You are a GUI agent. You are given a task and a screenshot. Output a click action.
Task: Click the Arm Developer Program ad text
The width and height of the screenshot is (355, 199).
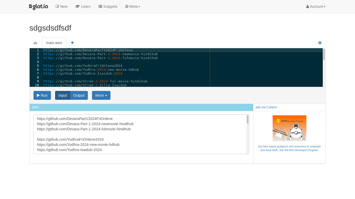pos(290,148)
